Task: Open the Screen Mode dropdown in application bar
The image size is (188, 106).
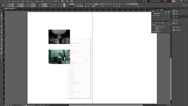Action: (x=67, y=1)
